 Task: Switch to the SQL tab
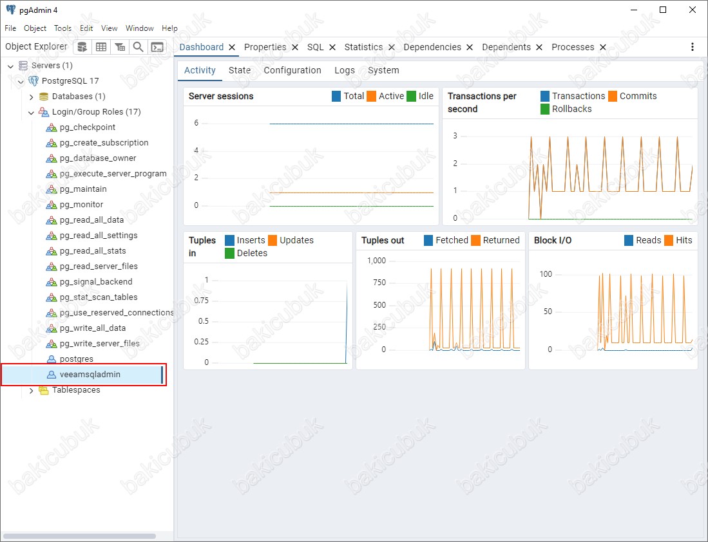(x=316, y=47)
